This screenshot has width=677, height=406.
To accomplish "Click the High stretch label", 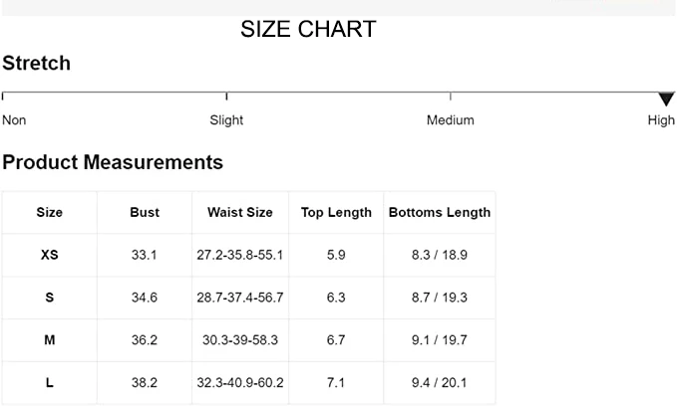I will pos(661,120).
